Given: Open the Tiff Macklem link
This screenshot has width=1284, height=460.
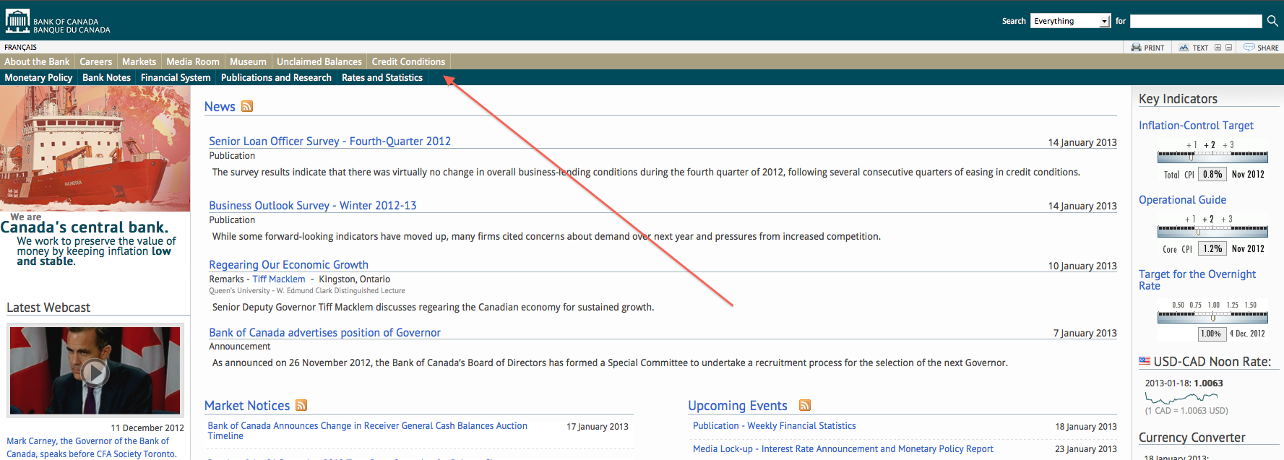Looking at the screenshot, I should (278, 279).
